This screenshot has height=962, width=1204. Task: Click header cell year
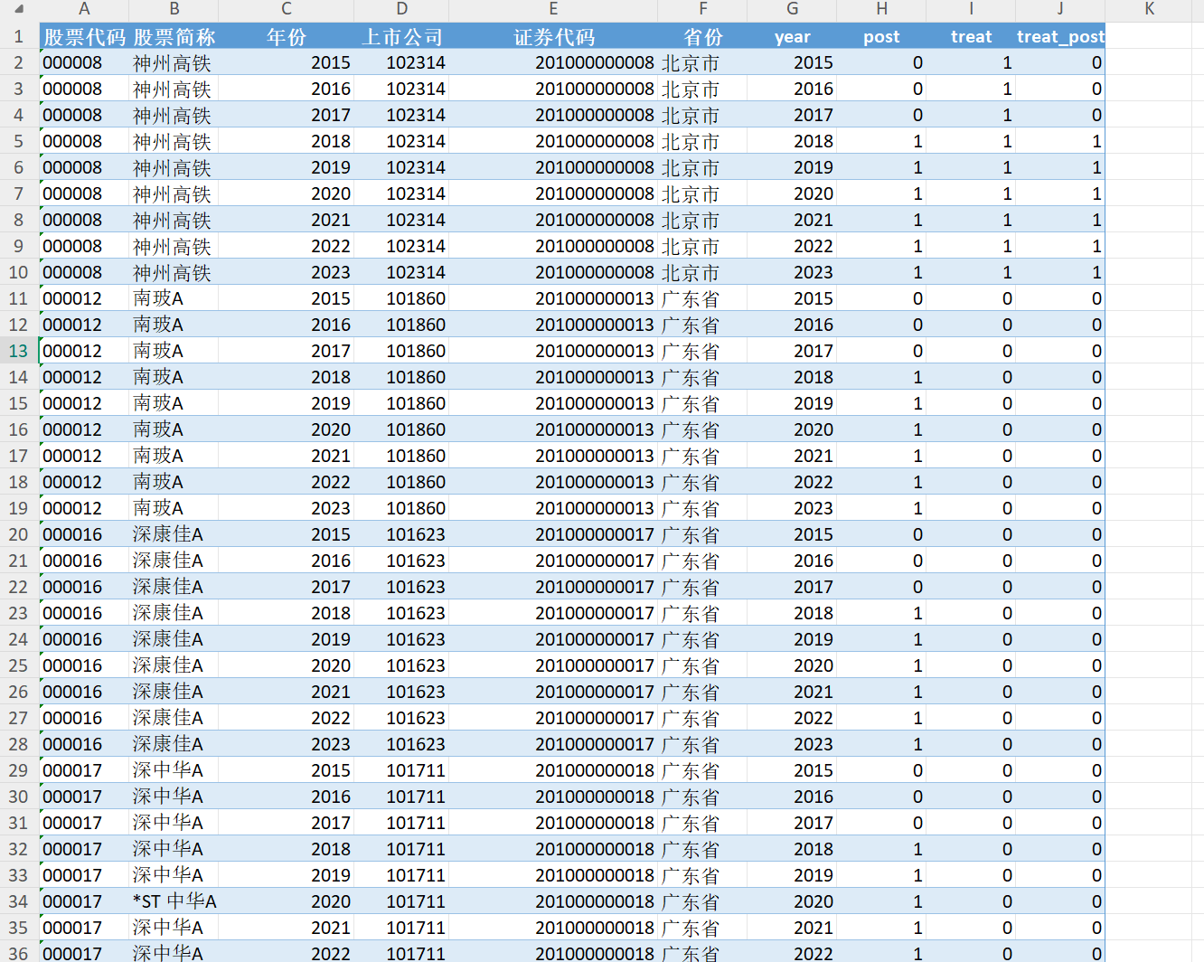point(792,37)
